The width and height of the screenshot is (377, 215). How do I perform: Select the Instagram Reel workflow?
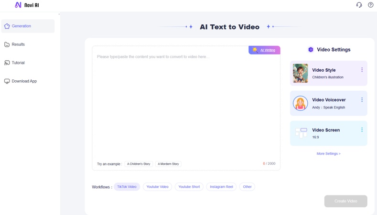221,187
